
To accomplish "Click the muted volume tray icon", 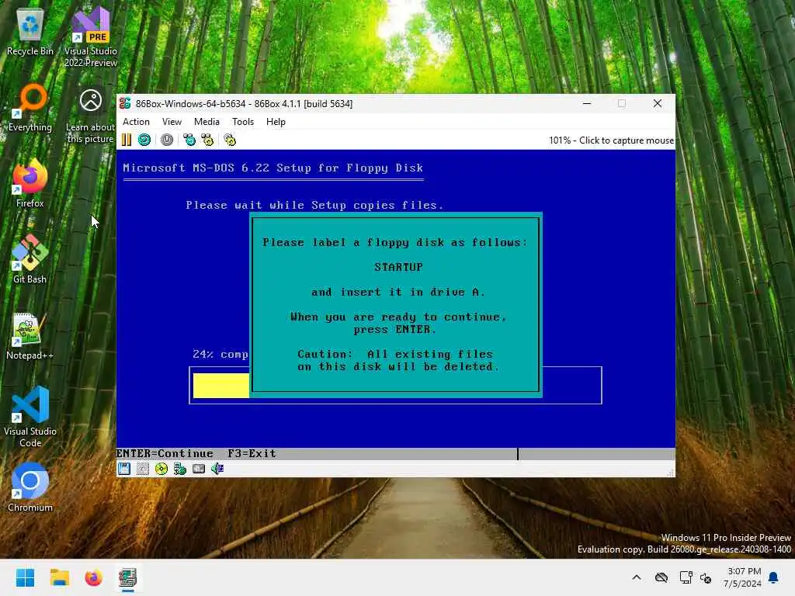I will [x=706, y=577].
